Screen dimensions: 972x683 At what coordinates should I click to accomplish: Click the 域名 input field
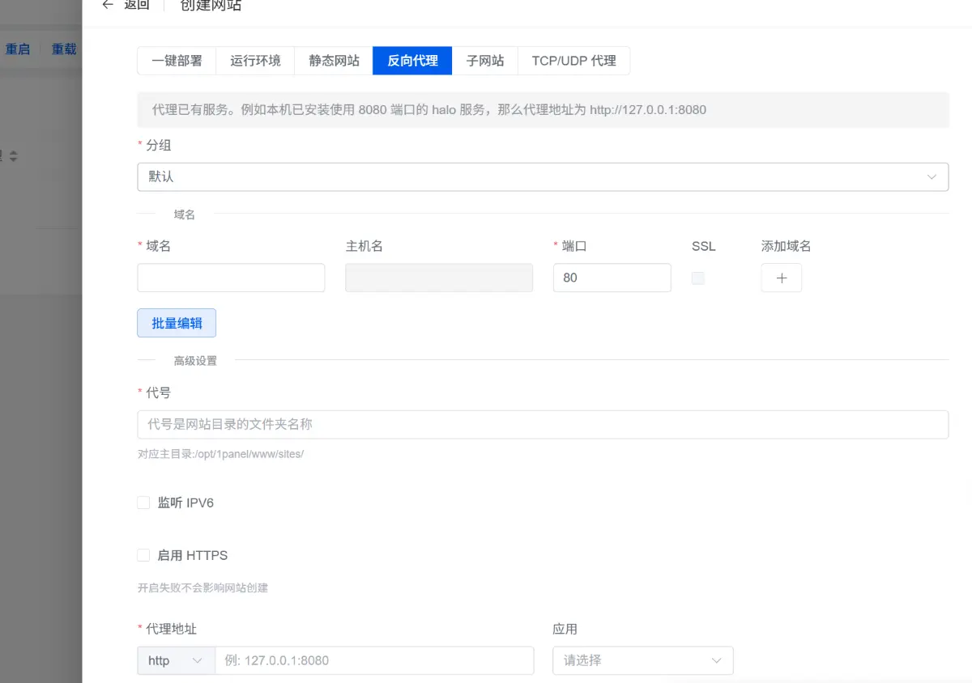click(231, 278)
